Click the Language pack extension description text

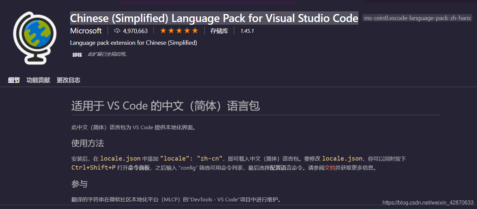click(x=134, y=43)
